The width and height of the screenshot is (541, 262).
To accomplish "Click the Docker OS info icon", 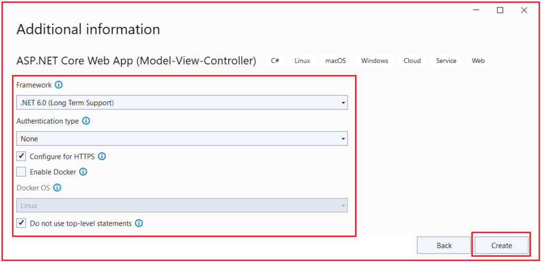I will (58, 188).
